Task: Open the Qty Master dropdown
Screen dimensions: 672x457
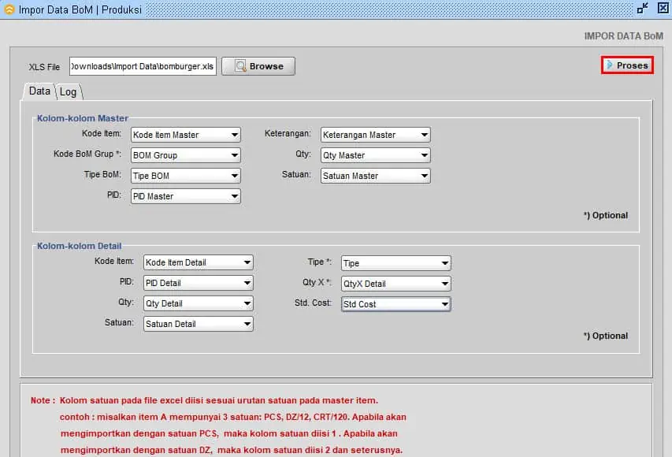Action: click(x=376, y=155)
